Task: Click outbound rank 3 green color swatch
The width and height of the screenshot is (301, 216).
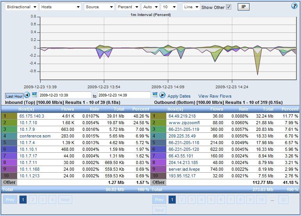Action: coord(159,129)
